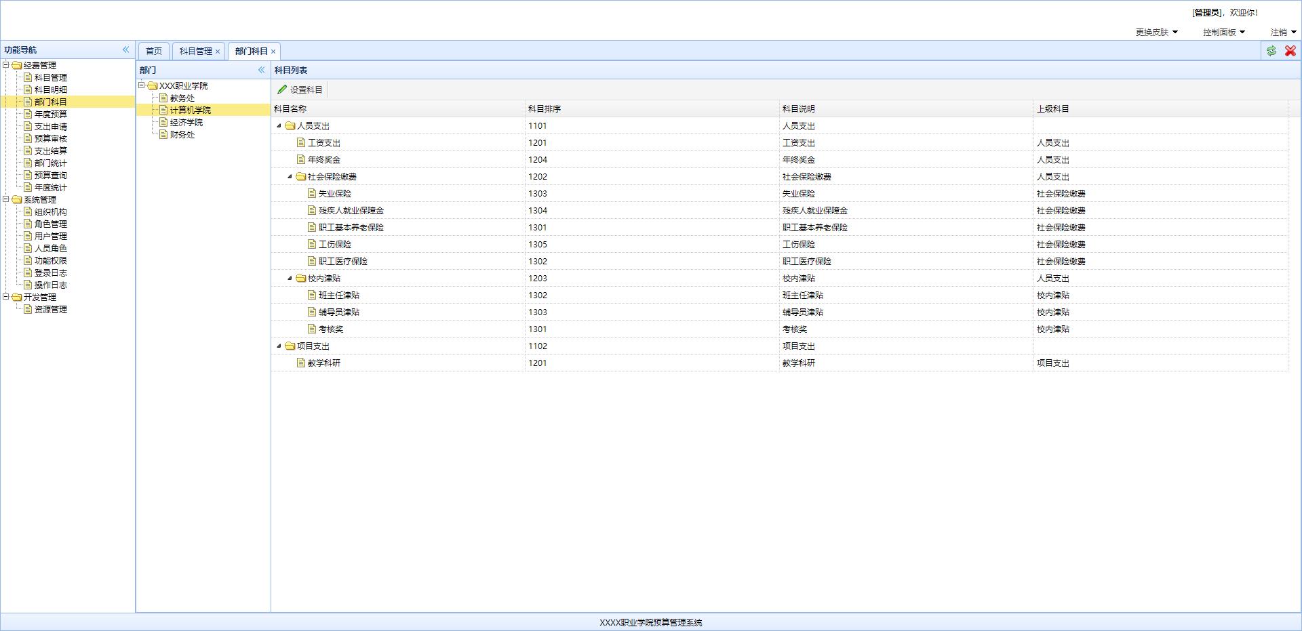Click the 上级科目 column header

(x=1160, y=108)
